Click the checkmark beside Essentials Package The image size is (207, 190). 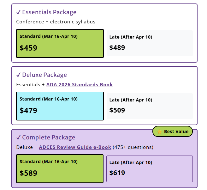click(18, 12)
